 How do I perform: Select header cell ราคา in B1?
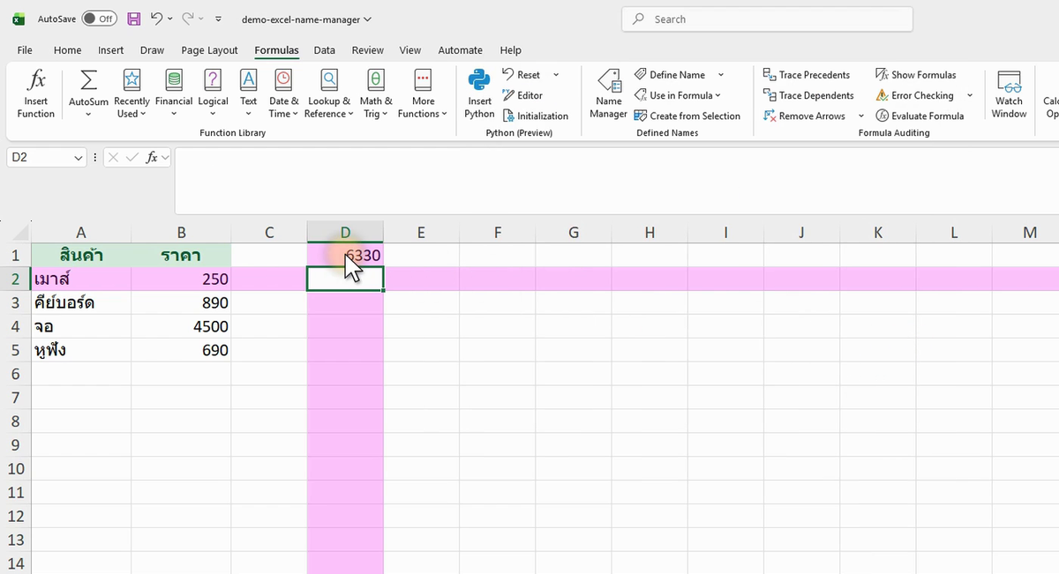point(181,256)
